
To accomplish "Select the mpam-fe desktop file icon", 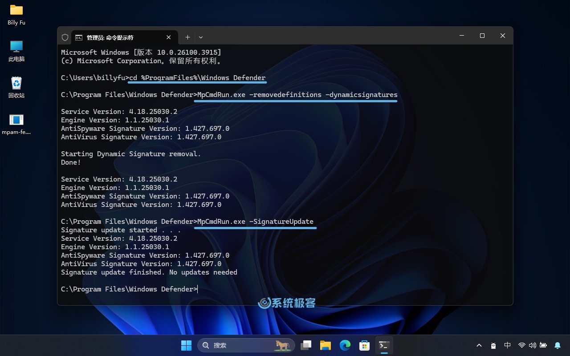I will [16, 124].
